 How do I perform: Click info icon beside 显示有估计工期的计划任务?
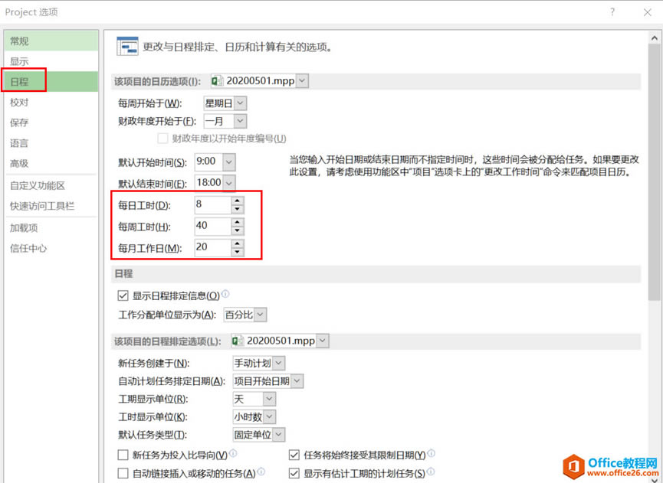(x=431, y=472)
